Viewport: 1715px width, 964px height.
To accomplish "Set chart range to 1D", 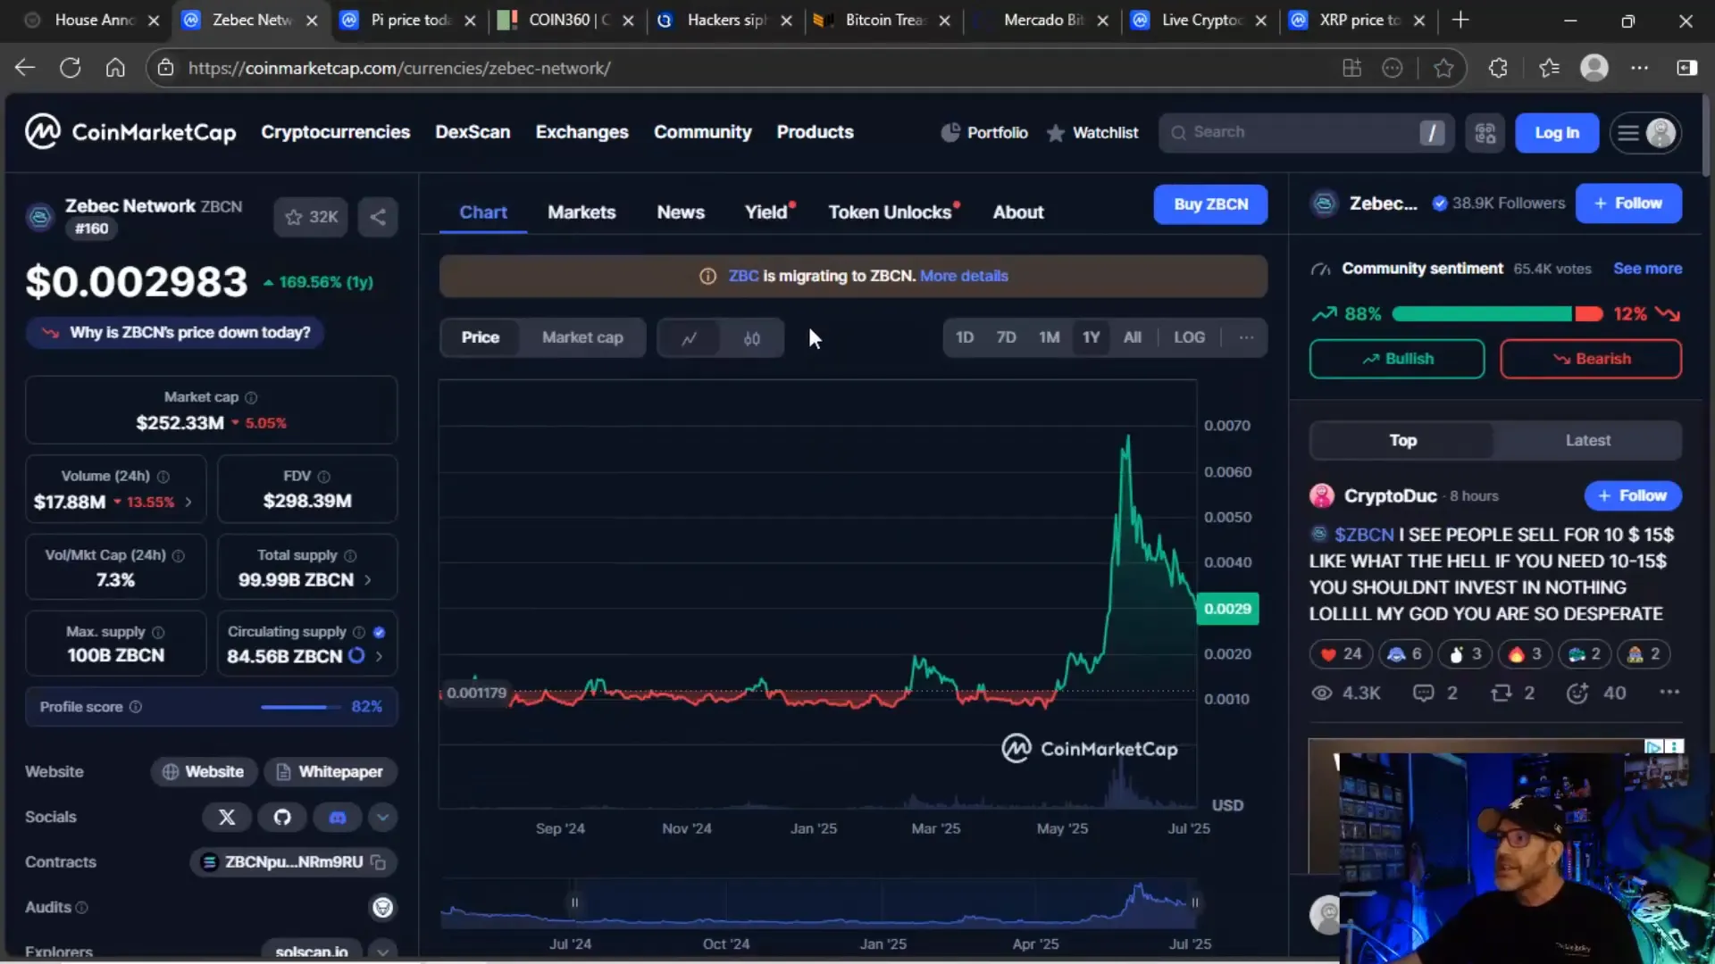I will (965, 337).
